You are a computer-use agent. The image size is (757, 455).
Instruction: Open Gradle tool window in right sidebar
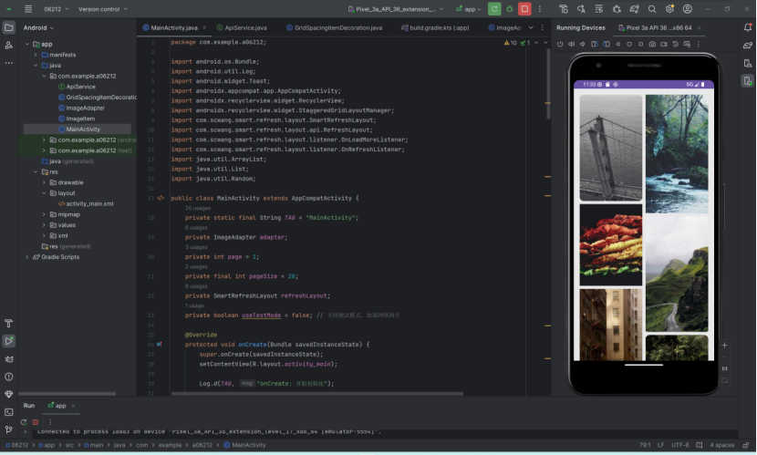[x=748, y=46]
